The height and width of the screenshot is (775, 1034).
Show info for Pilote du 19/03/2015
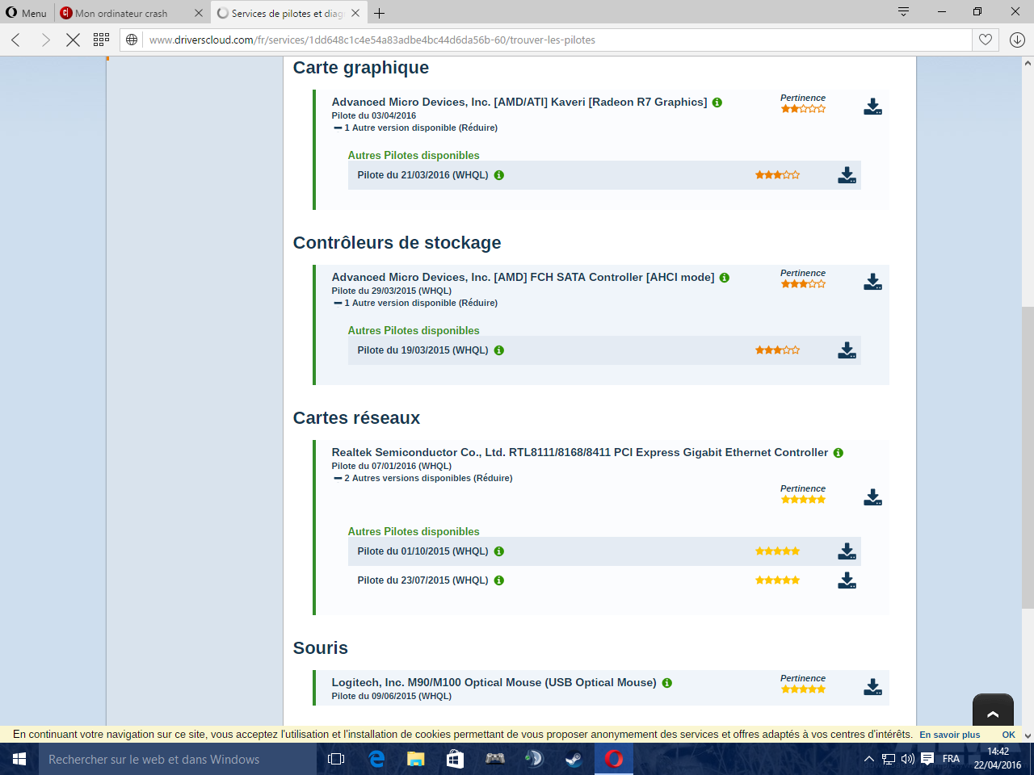tap(499, 350)
